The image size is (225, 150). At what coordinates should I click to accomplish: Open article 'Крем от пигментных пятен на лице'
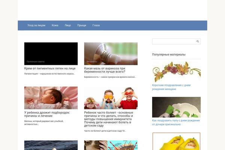click(50, 69)
